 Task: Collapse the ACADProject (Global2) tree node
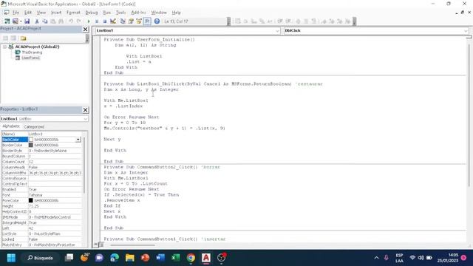pos(5,47)
